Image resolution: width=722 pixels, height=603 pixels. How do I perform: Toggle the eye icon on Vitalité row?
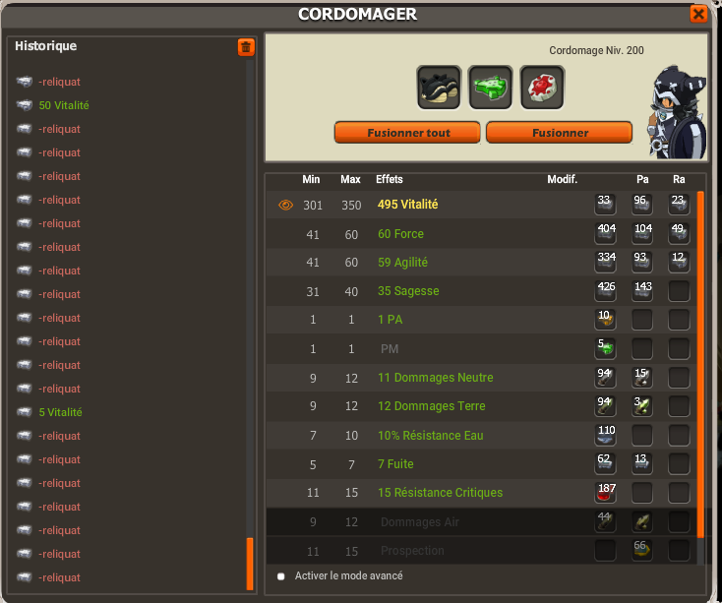285,205
